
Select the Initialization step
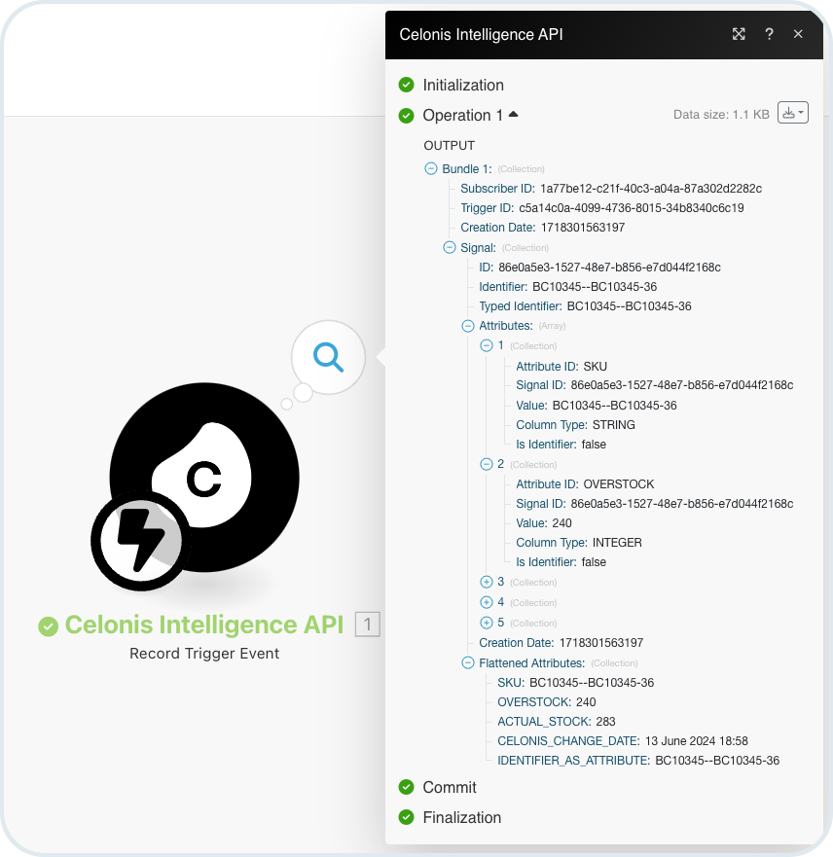pos(463,86)
